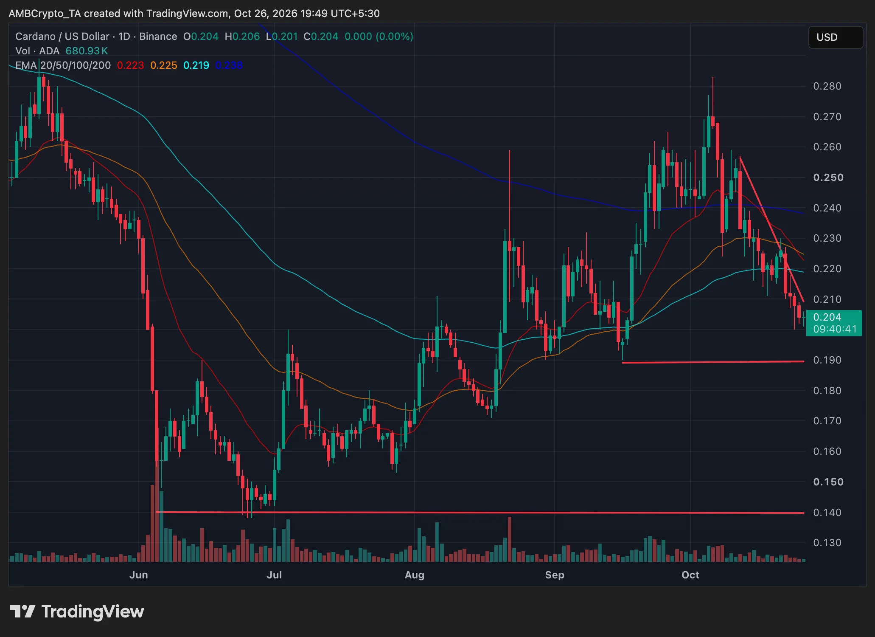The image size is (875, 637).
Task: Select the horizontal support line at 0.140
Action: pos(480,513)
